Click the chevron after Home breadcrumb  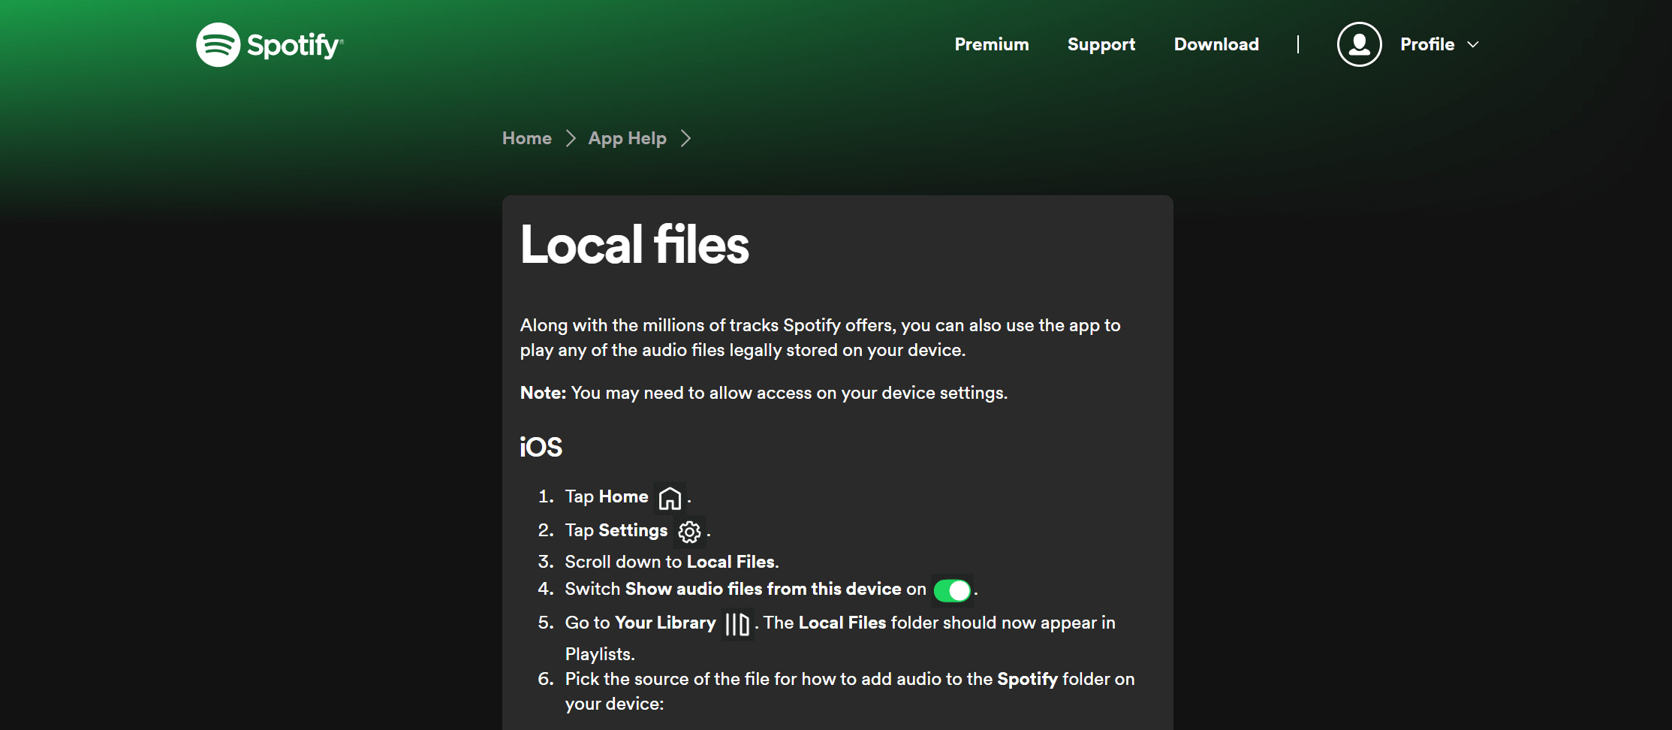(571, 138)
